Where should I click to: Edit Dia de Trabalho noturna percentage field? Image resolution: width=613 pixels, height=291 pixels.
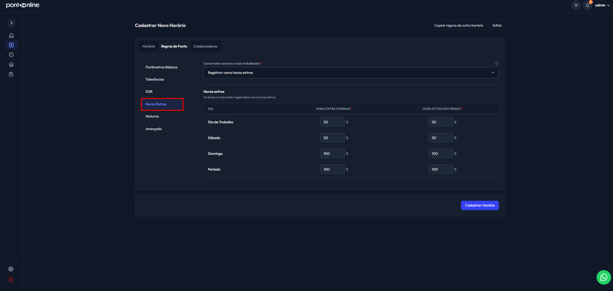tap(441, 122)
